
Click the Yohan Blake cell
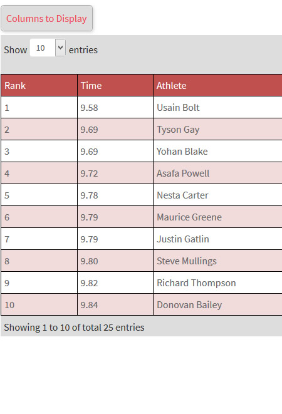tap(218, 151)
